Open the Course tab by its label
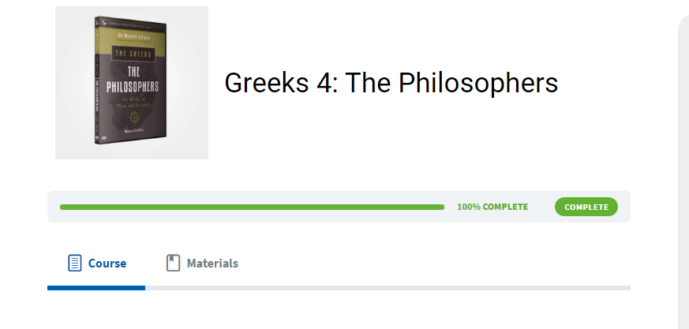 (x=107, y=264)
